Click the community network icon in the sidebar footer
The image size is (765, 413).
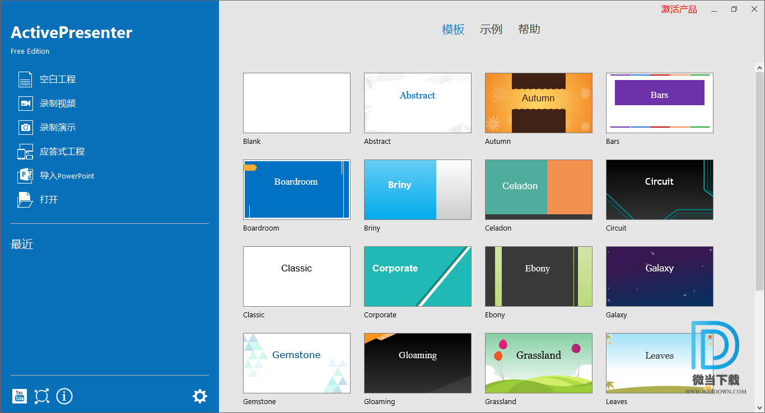click(42, 396)
